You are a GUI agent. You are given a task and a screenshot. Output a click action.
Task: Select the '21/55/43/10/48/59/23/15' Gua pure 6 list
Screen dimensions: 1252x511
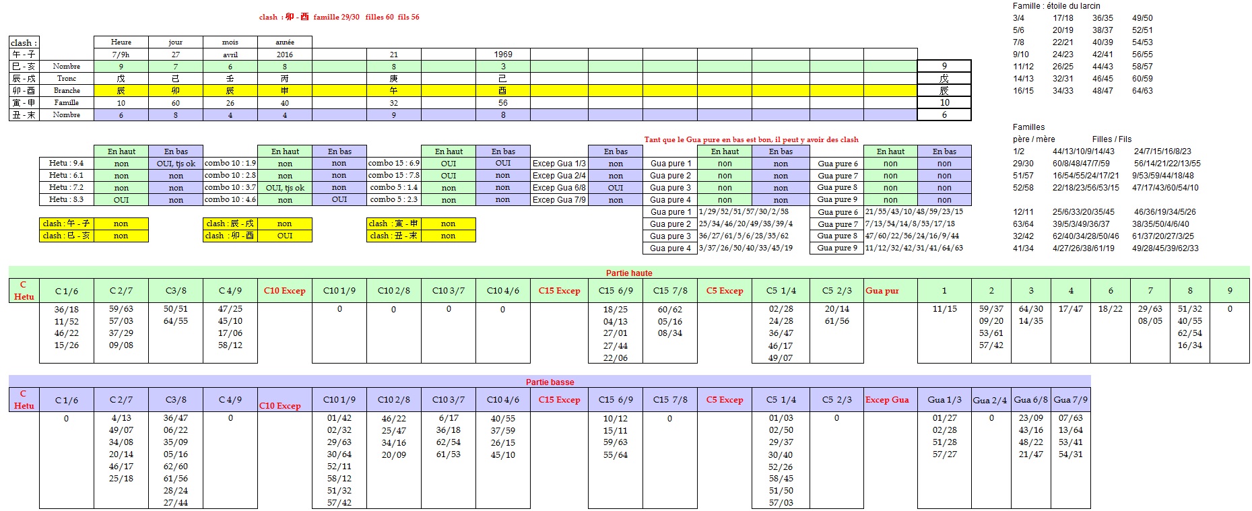point(914,211)
